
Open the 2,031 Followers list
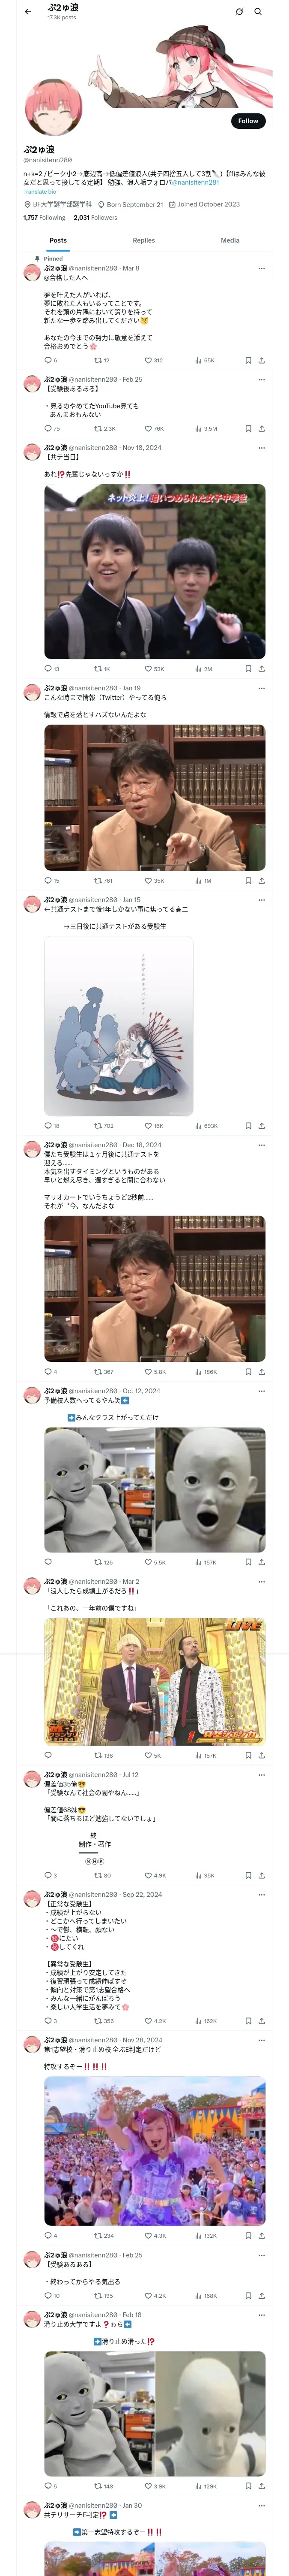pos(95,217)
